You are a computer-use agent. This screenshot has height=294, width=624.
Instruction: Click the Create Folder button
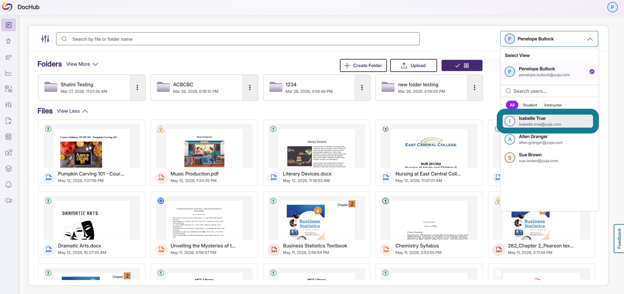(363, 65)
